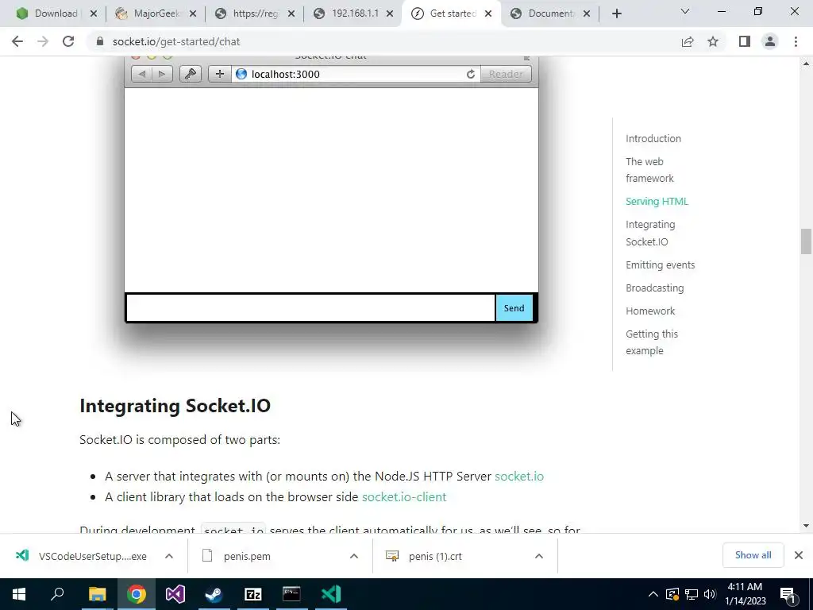
Task: Open a new tab with the plus button
Action: tap(616, 14)
